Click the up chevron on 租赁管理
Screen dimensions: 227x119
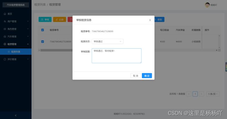(28, 44)
